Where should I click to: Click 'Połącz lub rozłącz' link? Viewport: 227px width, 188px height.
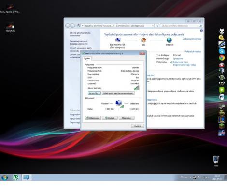(193, 52)
